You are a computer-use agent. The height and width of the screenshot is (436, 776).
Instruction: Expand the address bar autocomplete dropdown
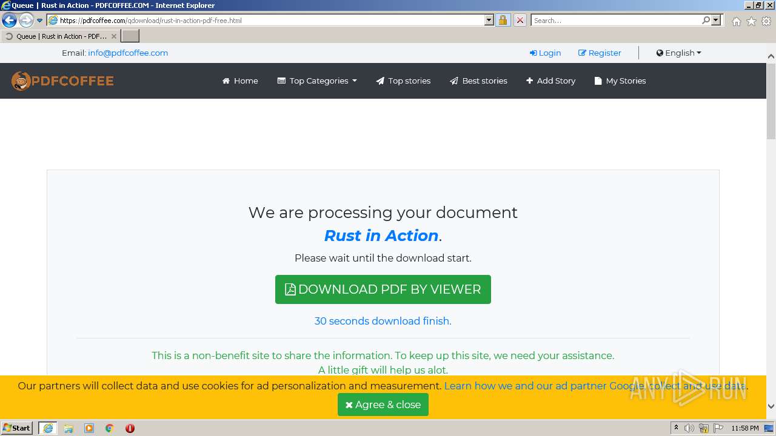489,21
